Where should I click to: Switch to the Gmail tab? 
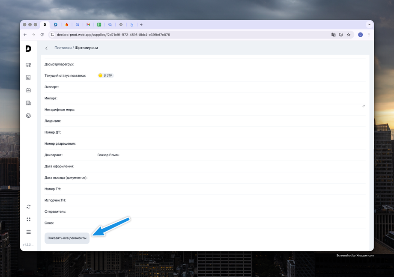pyautogui.click(x=88, y=24)
